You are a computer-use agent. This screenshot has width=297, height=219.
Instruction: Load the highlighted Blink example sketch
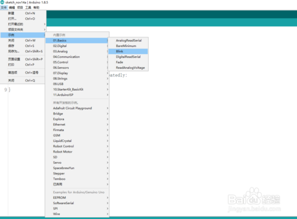128,51
